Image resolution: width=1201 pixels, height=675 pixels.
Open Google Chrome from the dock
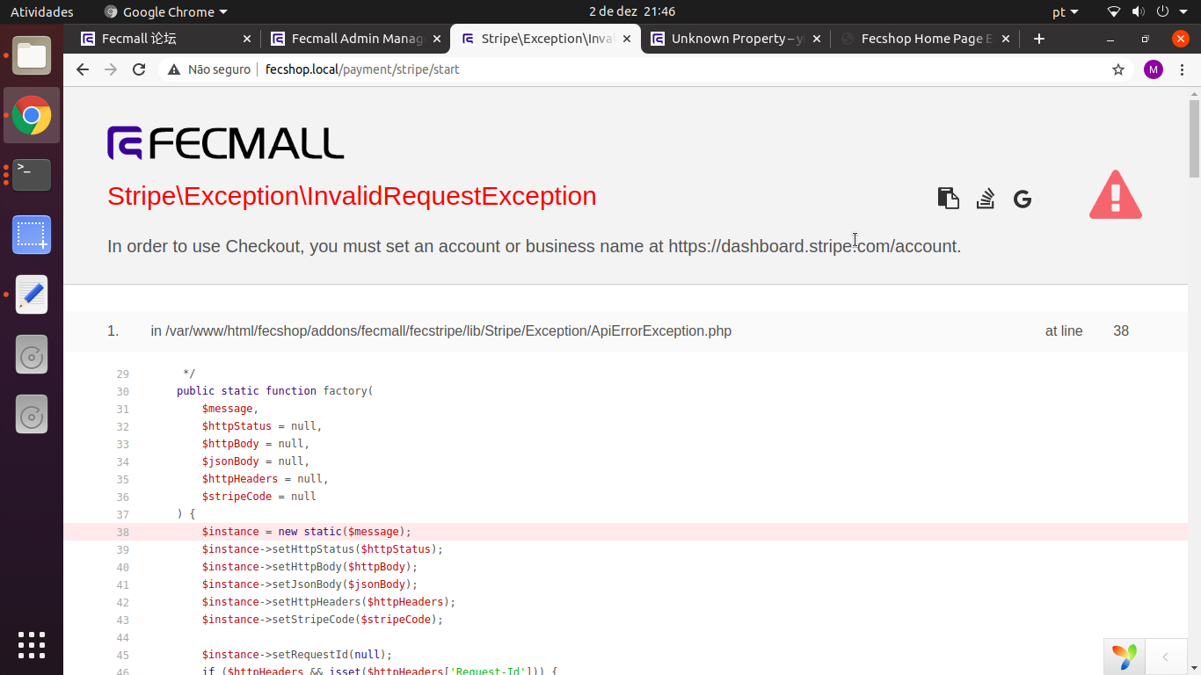click(x=32, y=115)
